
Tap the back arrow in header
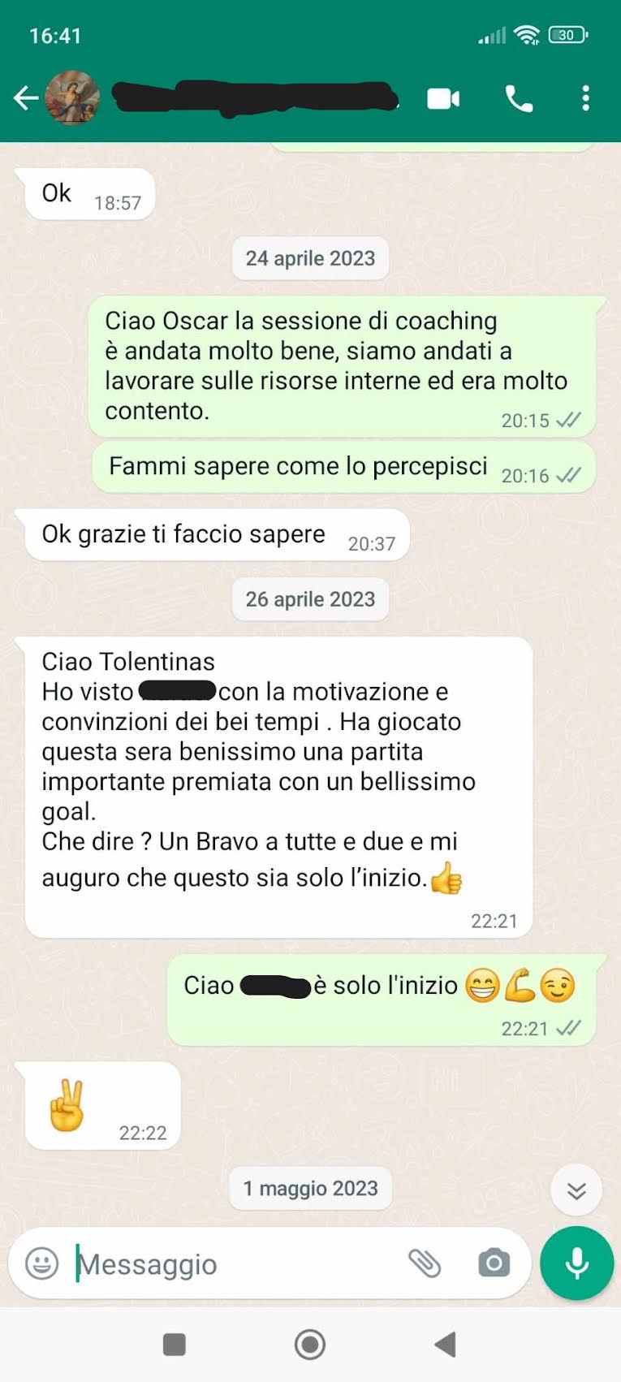(x=25, y=98)
